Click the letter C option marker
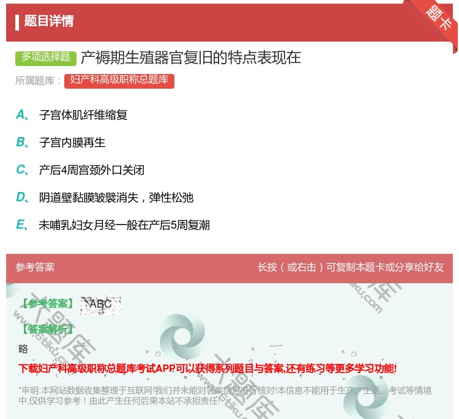 click(23, 169)
